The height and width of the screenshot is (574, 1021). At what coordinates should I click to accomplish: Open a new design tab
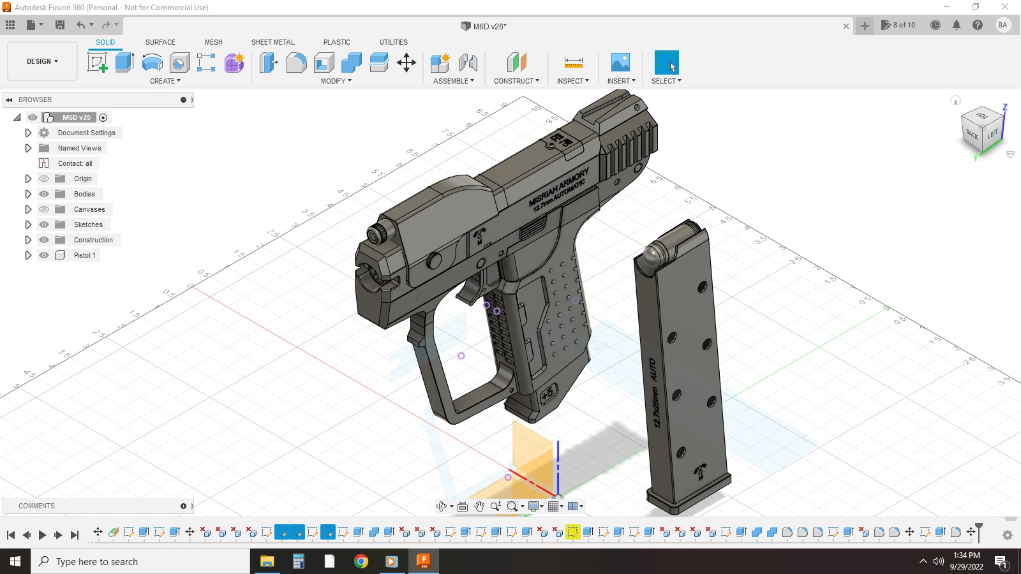coord(865,26)
